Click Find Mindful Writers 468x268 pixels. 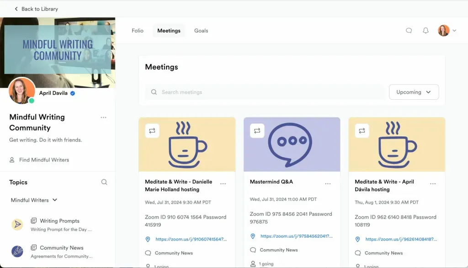pyautogui.click(x=44, y=160)
